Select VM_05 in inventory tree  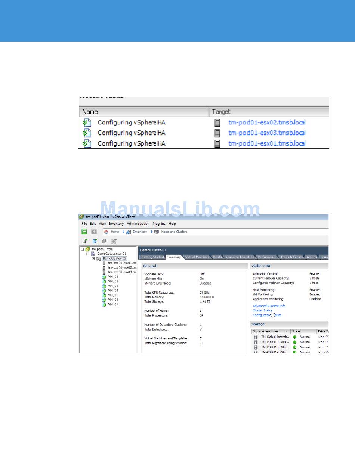point(113,295)
